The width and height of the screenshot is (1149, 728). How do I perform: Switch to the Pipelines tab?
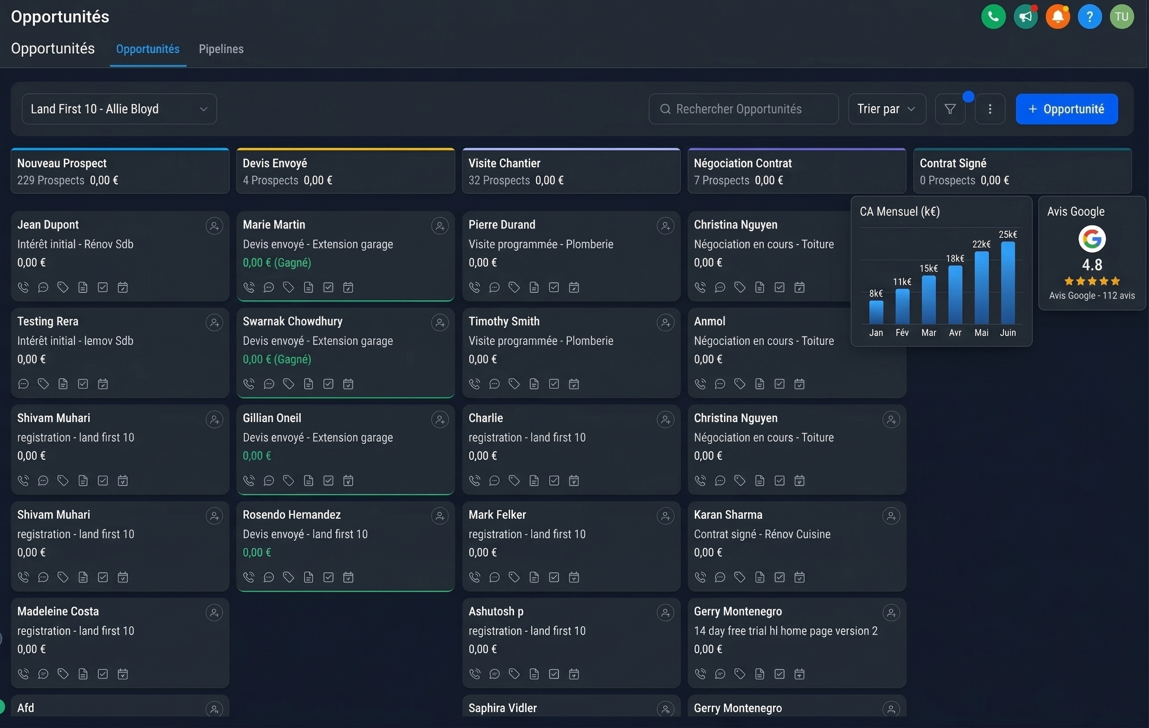221,49
